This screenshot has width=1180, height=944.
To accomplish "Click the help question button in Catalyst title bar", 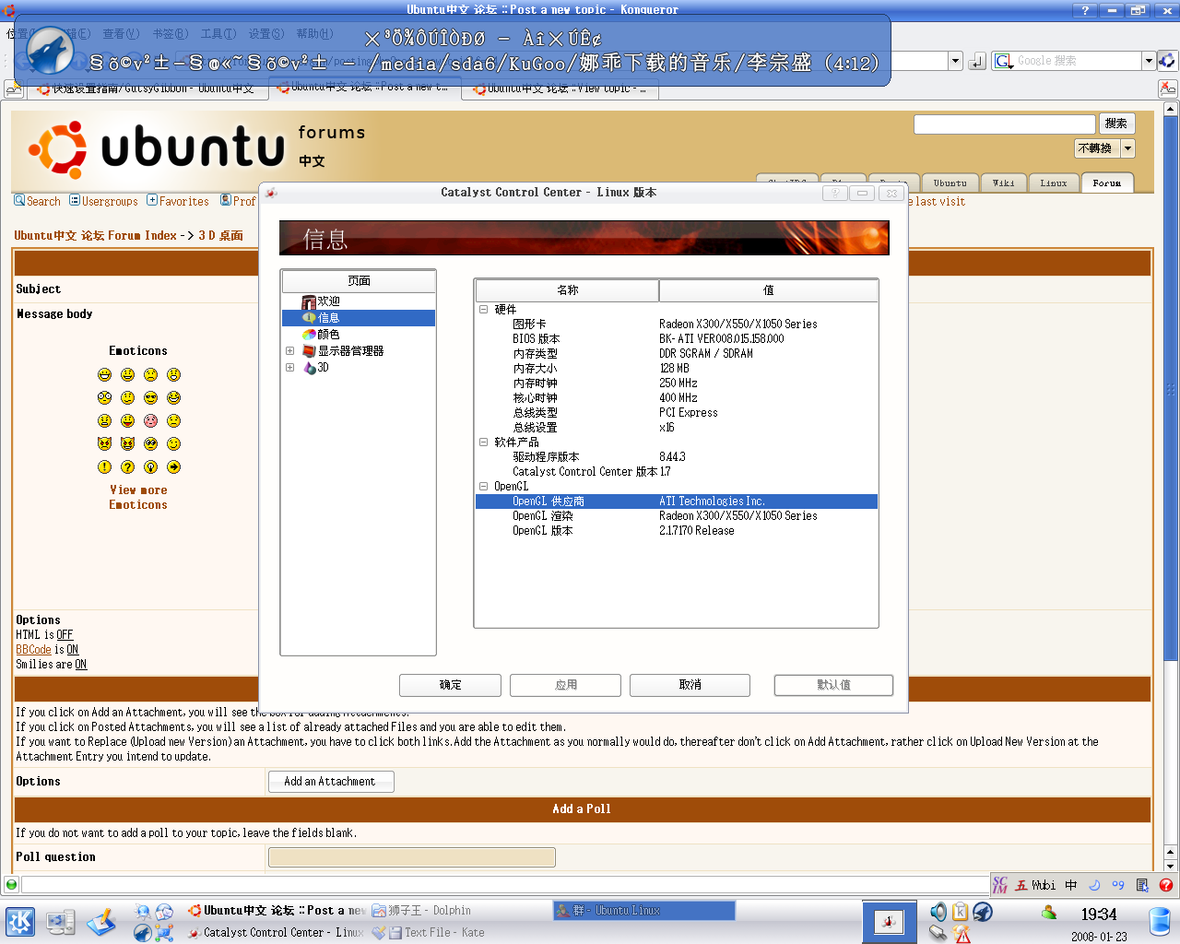I will coord(834,193).
